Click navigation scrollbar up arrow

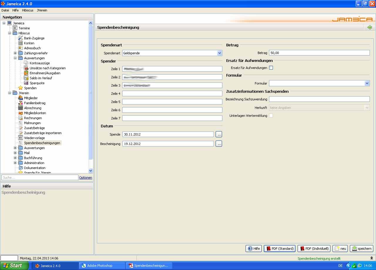pos(90,23)
